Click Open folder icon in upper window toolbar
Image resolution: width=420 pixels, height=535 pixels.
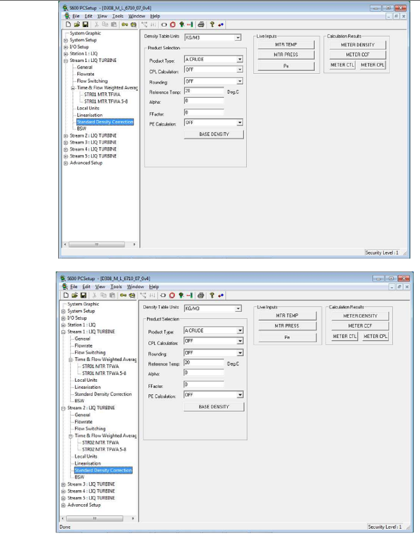point(77,25)
